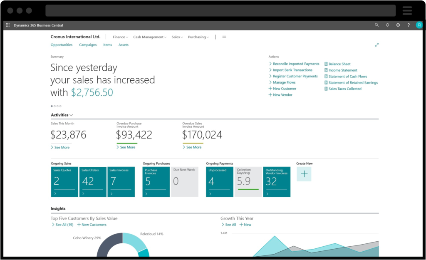Switch to the Campaigns navigation item

click(x=88, y=45)
